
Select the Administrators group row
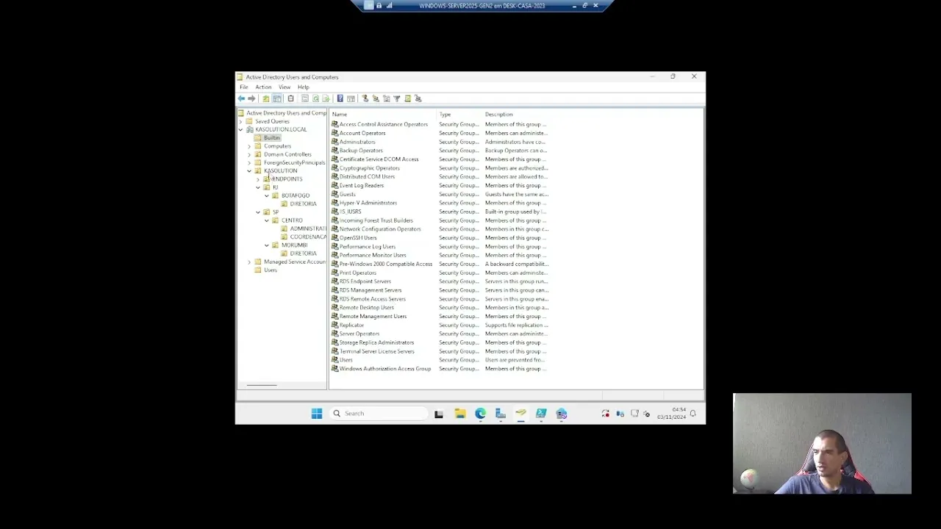[x=357, y=142]
